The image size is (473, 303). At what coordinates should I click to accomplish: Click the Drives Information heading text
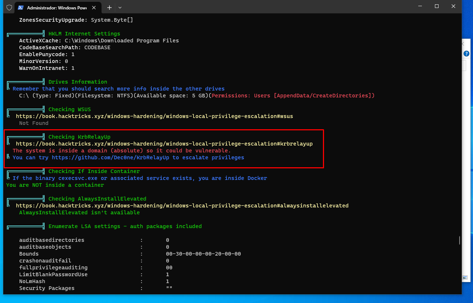(78, 82)
